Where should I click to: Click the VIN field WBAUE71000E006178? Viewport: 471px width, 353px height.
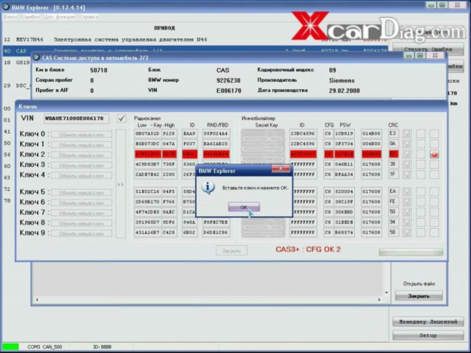(x=77, y=118)
